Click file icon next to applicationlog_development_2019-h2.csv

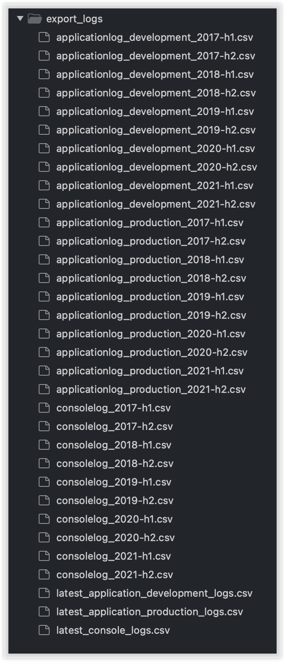(44, 130)
